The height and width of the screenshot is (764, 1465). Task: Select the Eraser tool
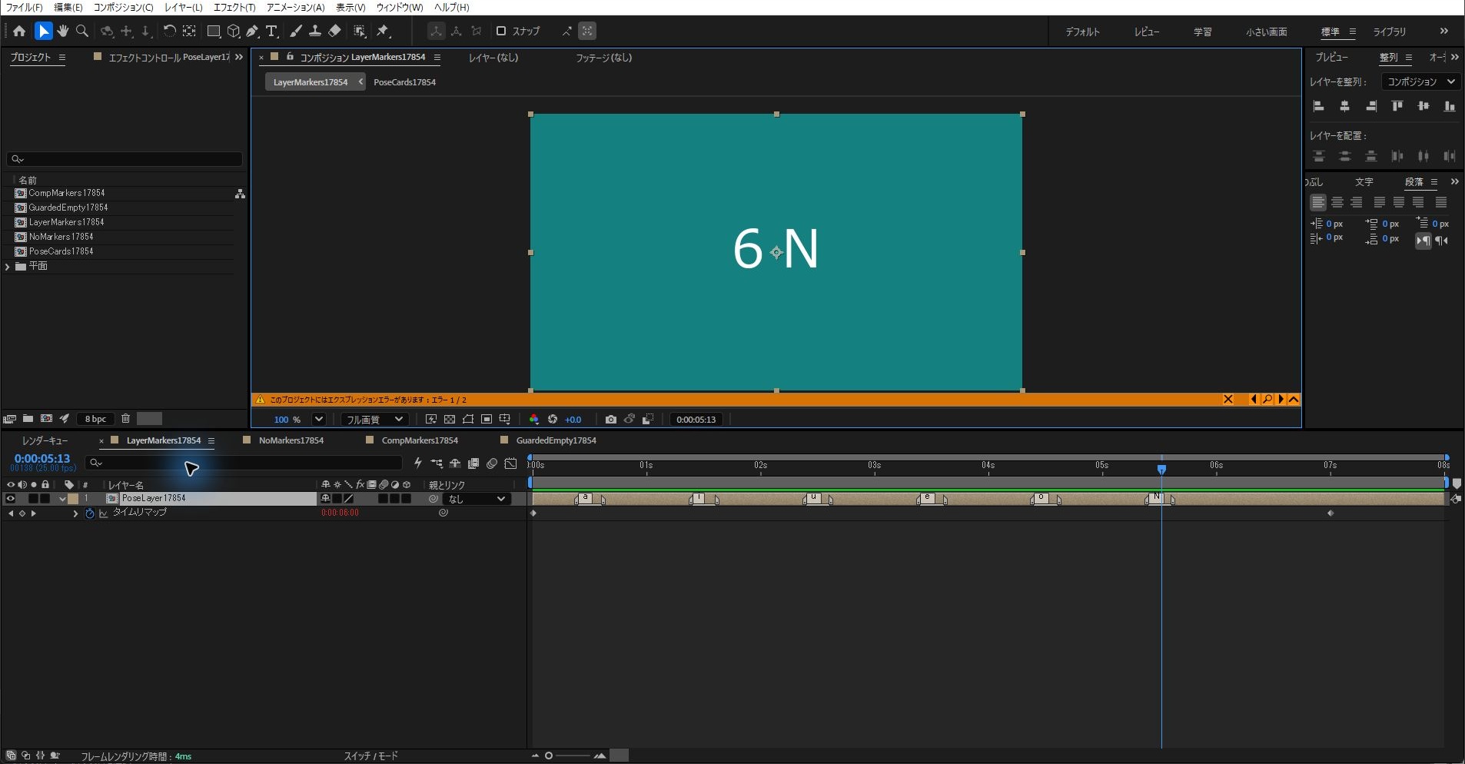tap(334, 31)
